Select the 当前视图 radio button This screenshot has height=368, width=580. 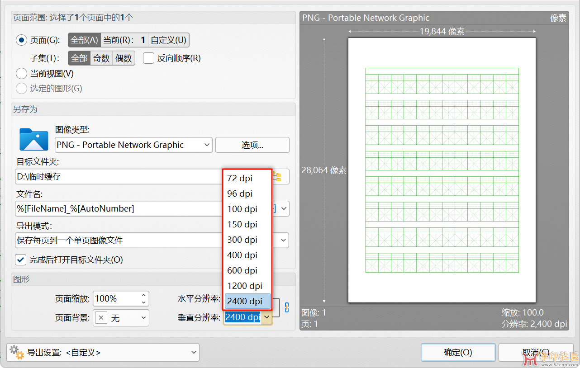21,73
